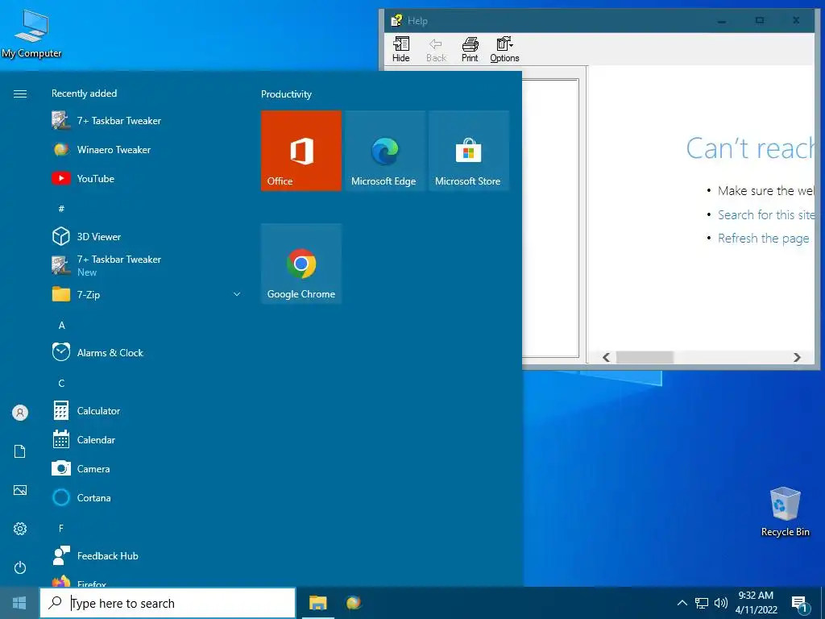Viewport: 825px width, 619px height.
Task: Open File Explorer from taskbar
Action: (x=317, y=603)
